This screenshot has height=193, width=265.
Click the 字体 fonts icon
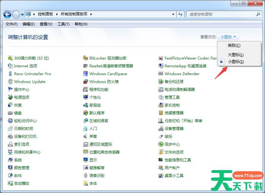pos(86,183)
